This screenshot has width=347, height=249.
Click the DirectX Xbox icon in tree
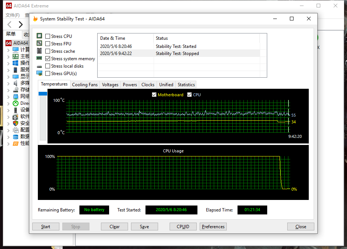tap(16, 103)
